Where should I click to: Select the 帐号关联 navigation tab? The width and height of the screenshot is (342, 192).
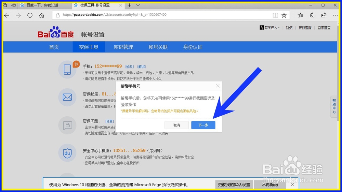tap(158, 47)
